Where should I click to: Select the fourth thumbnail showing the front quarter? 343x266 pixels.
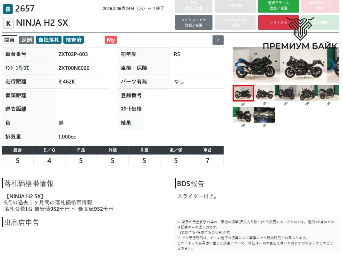click(307, 93)
